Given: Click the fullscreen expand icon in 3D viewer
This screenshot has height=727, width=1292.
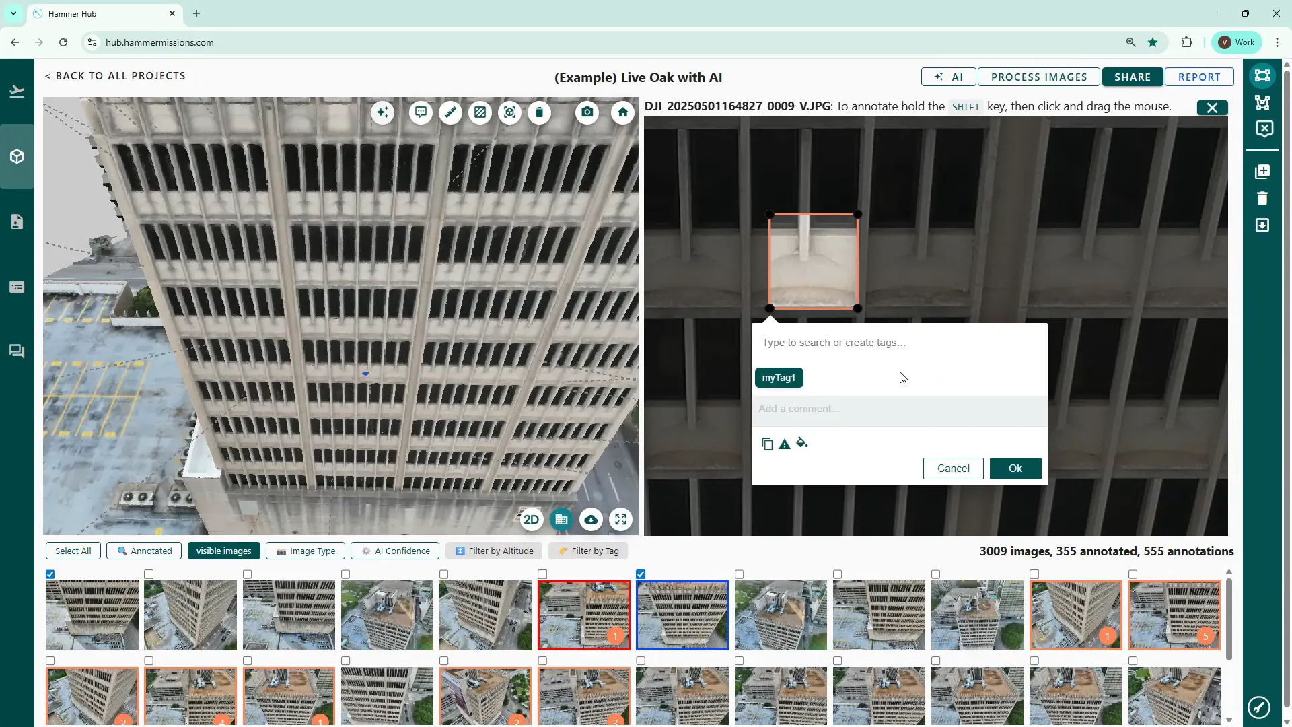Looking at the screenshot, I should [620, 520].
